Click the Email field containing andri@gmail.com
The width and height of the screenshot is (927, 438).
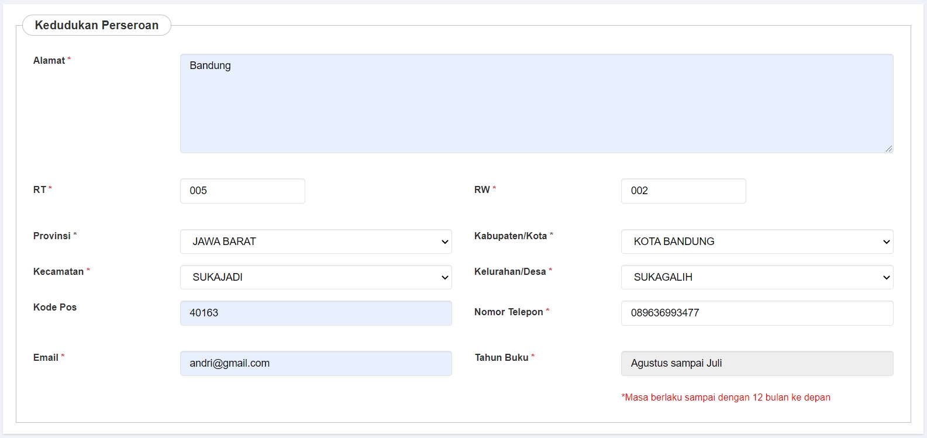(316, 363)
